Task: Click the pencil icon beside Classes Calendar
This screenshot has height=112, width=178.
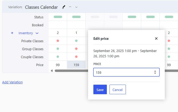Action: click(64, 7)
